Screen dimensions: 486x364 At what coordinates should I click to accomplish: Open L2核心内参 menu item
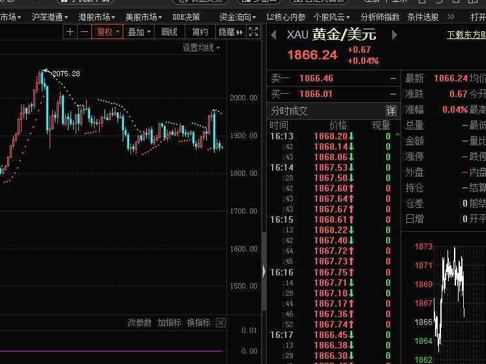pyautogui.click(x=286, y=17)
